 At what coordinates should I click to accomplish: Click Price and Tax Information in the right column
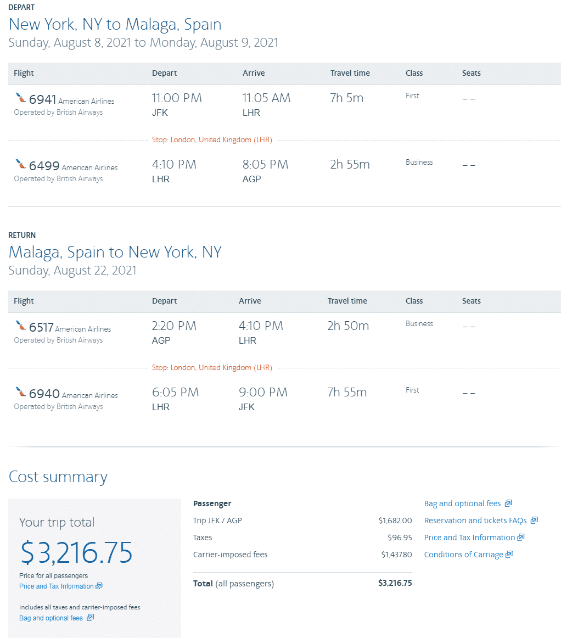[x=469, y=538]
